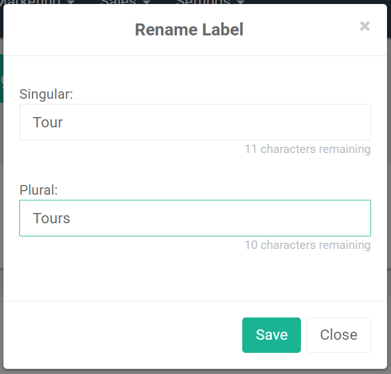Open the Sales menu in navbar
This screenshot has width=391, height=374.
click(x=118, y=2)
